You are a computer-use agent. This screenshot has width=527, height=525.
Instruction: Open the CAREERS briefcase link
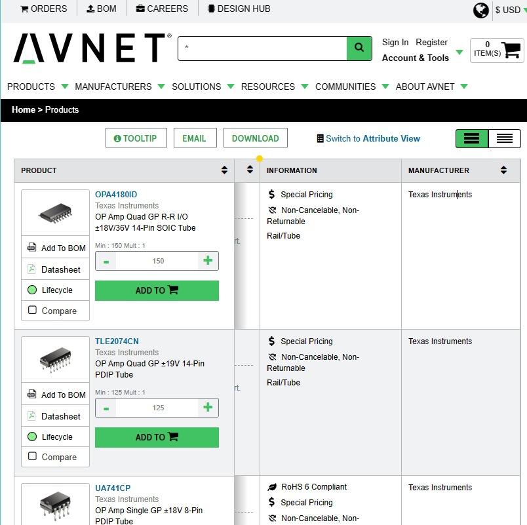tap(162, 9)
